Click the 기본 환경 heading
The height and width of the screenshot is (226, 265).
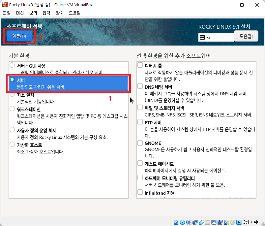[19, 56]
